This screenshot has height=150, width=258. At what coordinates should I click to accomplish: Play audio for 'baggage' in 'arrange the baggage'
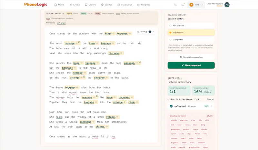point(107,78)
